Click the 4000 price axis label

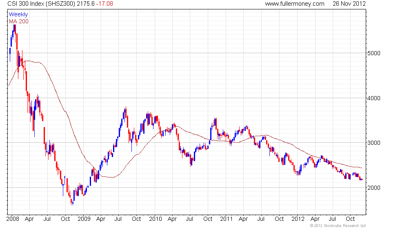374,98
